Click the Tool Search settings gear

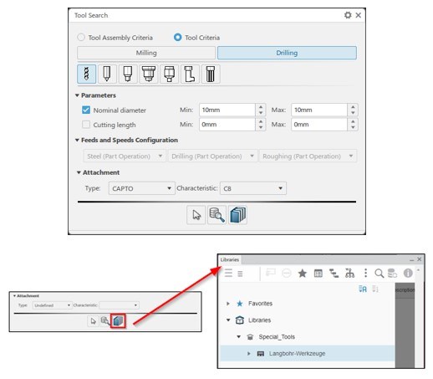click(348, 15)
